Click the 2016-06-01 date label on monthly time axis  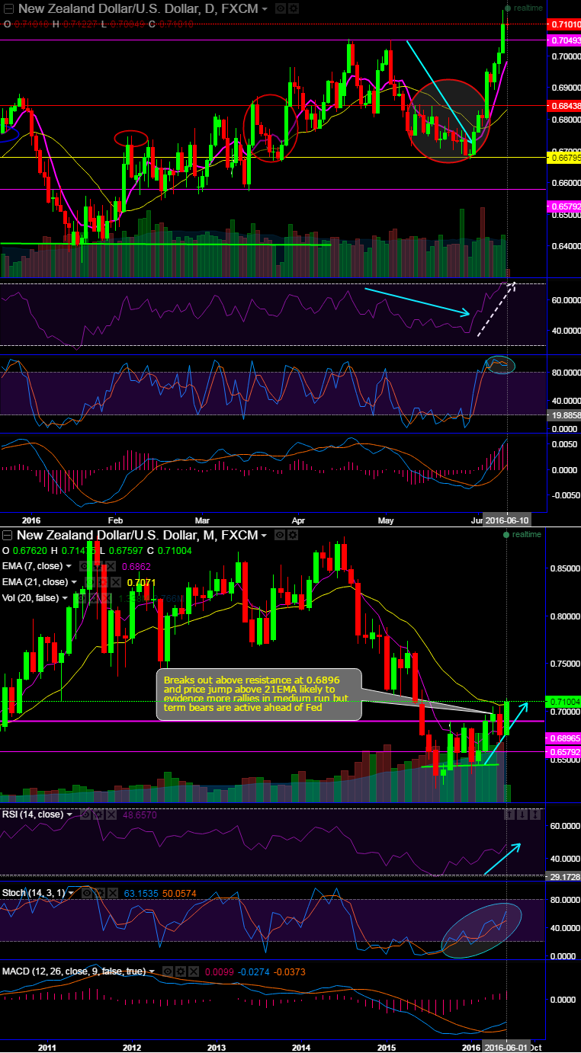[x=508, y=1045]
